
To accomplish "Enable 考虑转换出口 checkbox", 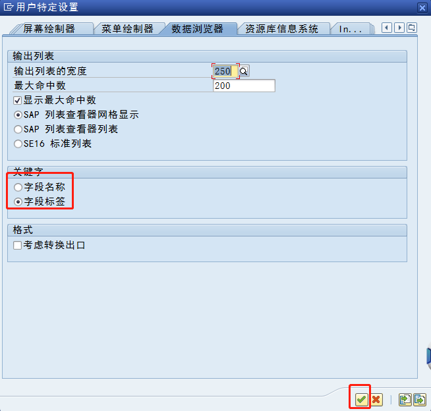I will [x=17, y=245].
